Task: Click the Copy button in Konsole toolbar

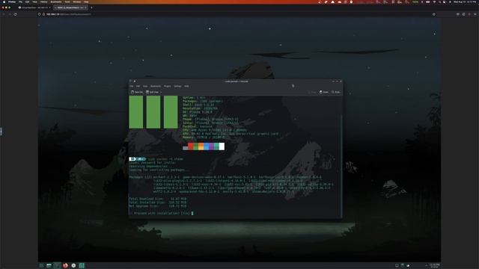Action: tap(312, 92)
